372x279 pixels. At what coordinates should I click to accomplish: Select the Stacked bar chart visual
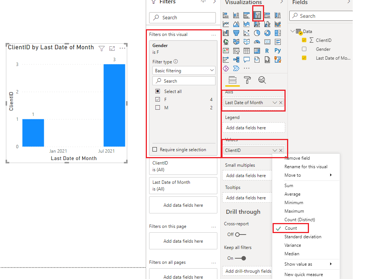(226, 16)
